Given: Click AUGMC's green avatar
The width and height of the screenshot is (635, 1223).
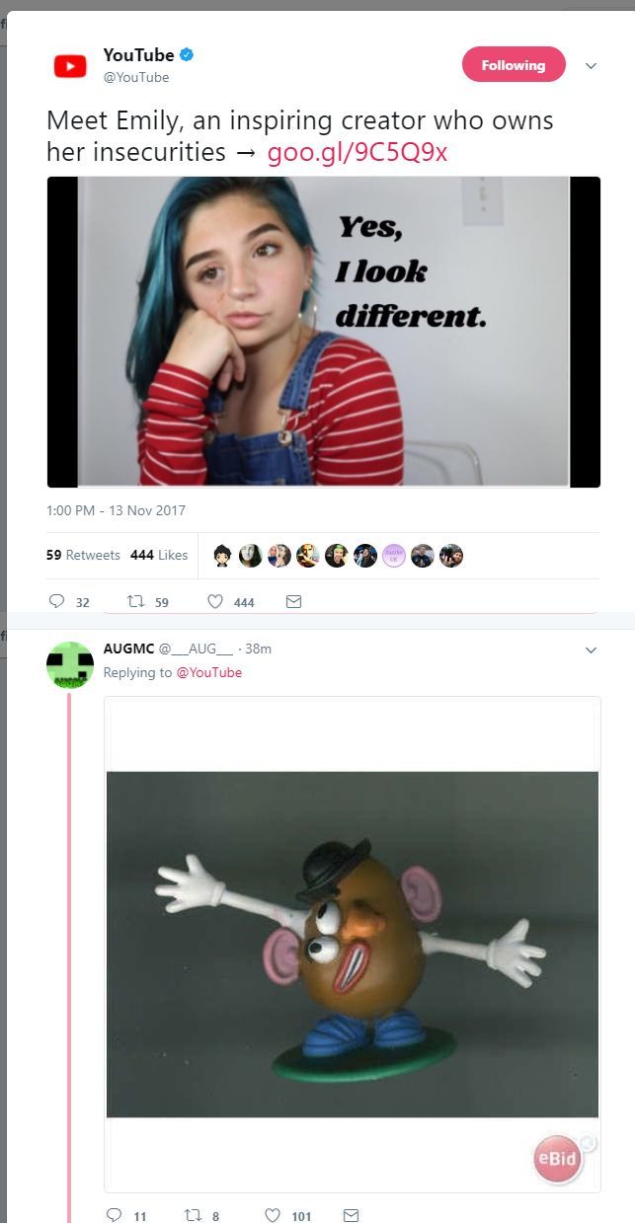Looking at the screenshot, I should (x=70, y=665).
